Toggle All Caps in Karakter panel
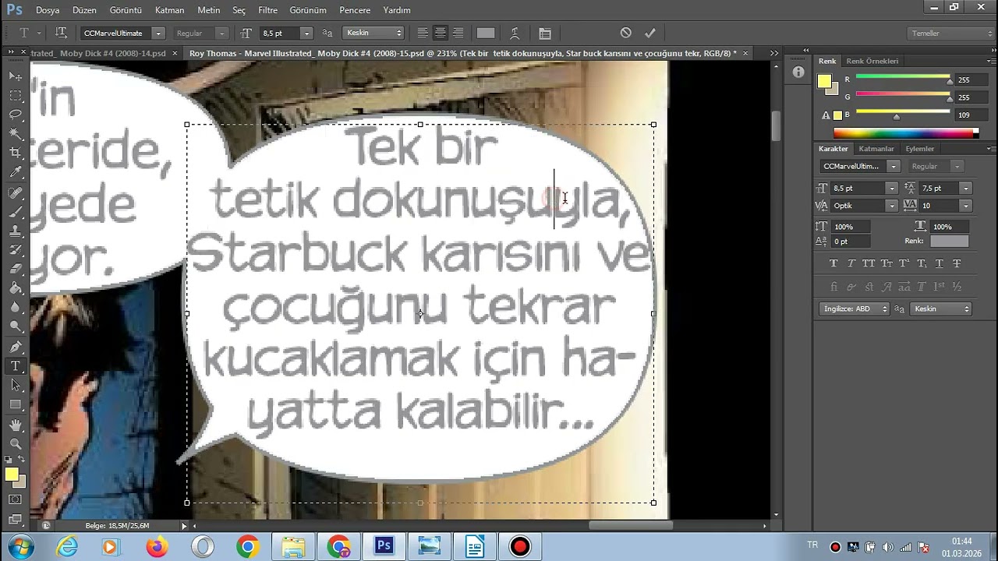Screen dimensions: 998x561 click(869, 263)
